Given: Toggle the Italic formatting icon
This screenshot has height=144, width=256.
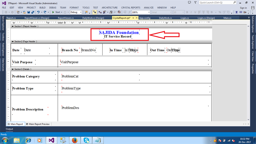Looking at the screenshot, I should [191, 12].
